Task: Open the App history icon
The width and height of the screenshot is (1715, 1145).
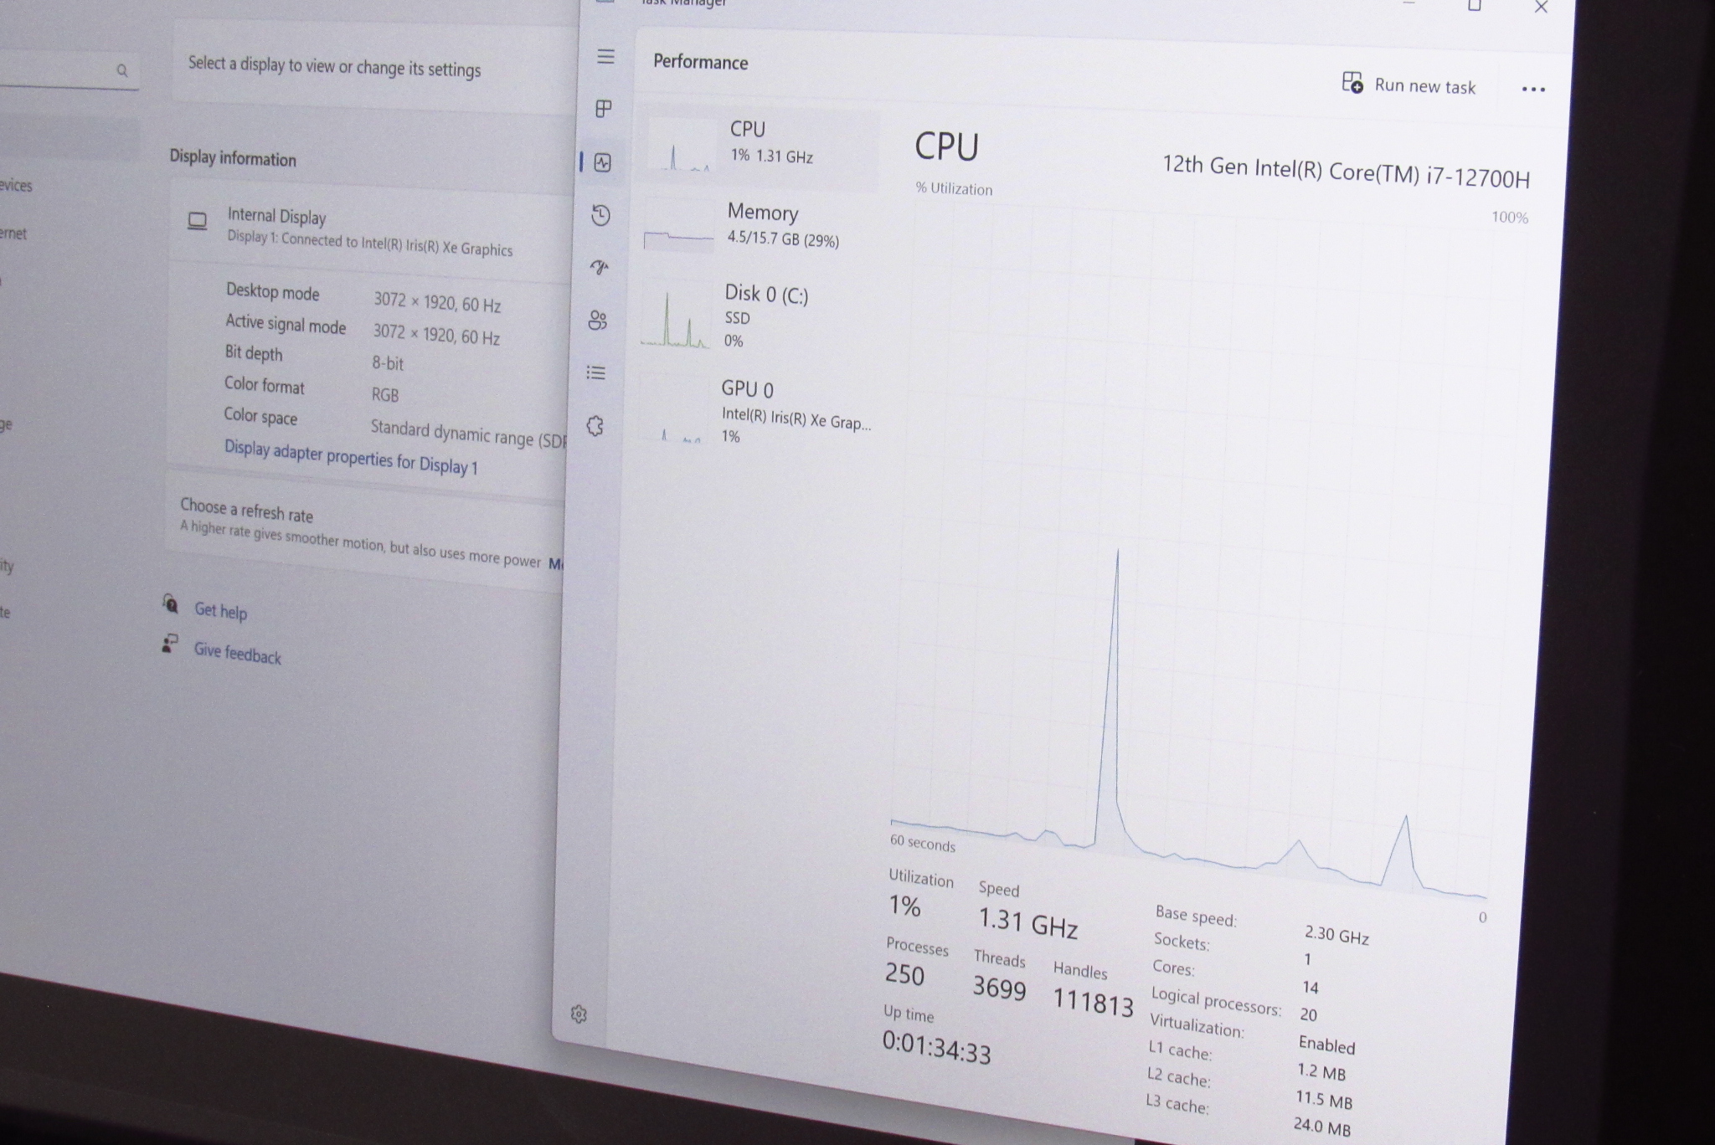Action: (600, 215)
